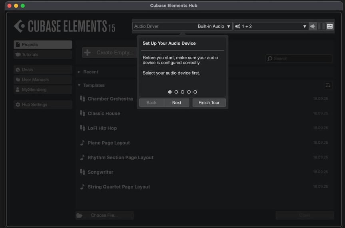This screenshot has height=228, width=345.
Task: Click the folder icon beside Choose File
Action: pos(80,215)
